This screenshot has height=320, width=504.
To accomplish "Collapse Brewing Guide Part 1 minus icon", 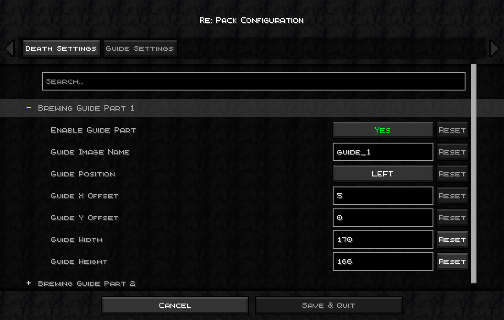I will (x=29, y=108).
